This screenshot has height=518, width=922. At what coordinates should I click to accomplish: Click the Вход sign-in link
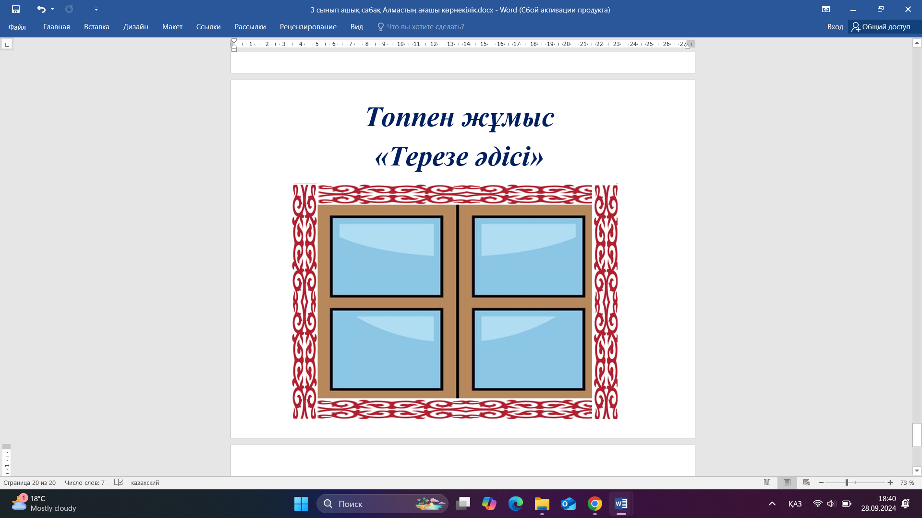tap(835, 27)
